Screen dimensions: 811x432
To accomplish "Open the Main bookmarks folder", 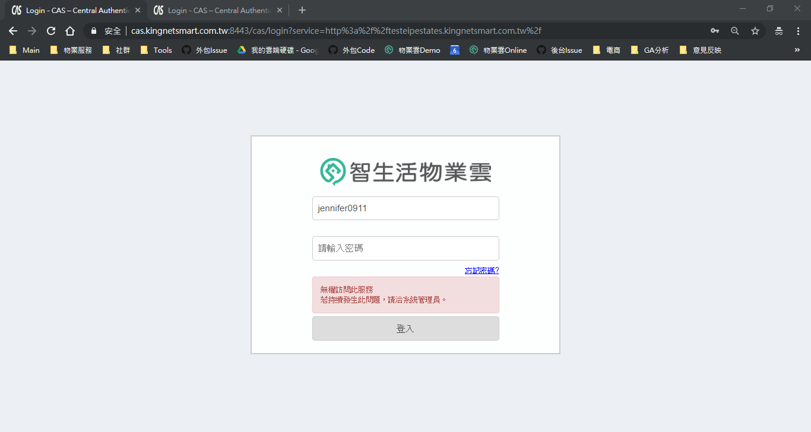I will (x=24, y=50).
